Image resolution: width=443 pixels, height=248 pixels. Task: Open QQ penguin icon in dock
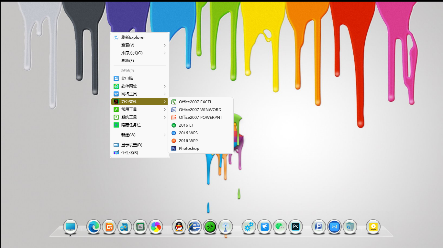click(179, 227)
